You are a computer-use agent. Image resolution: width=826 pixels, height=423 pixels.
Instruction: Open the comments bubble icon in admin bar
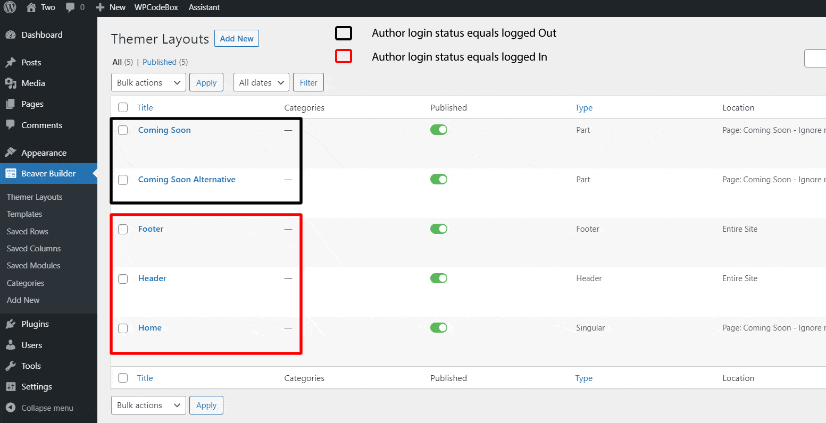coord(71,7)
